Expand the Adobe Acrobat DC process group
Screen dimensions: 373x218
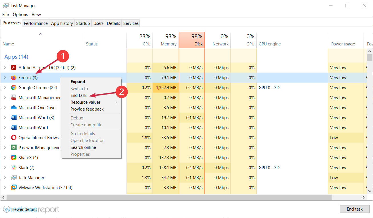[5, 68]
